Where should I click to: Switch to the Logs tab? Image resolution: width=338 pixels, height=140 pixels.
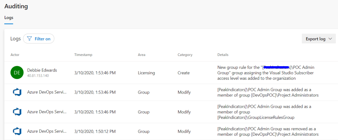tap(9, 17)
